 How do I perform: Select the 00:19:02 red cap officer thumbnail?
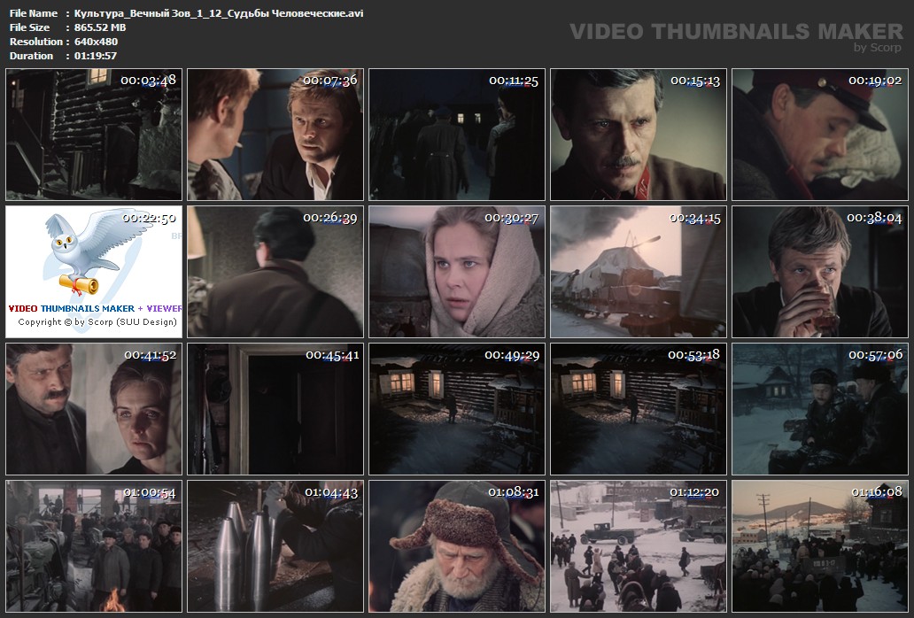click(x=819, y=135)
